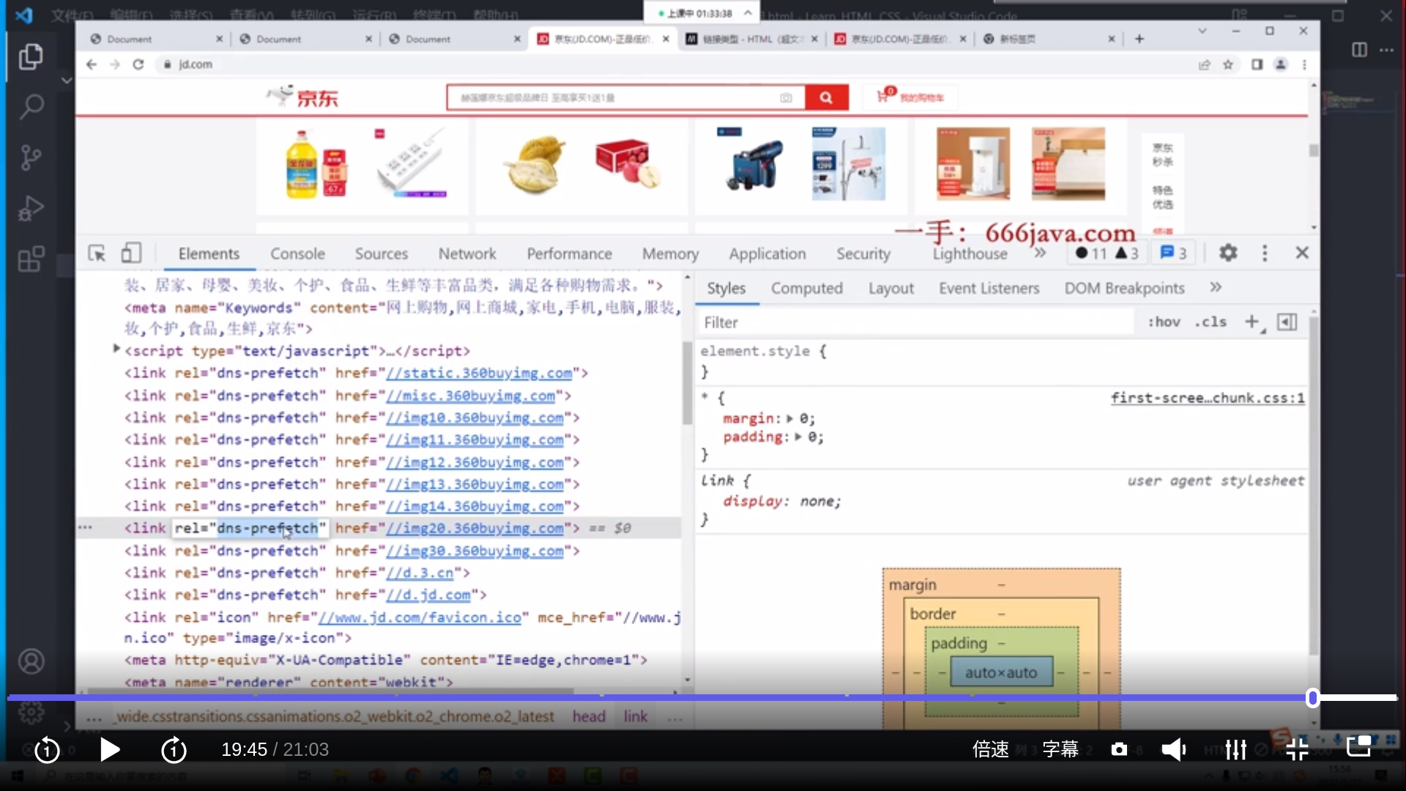Open Extensions sidebar icon

(31, 259)
